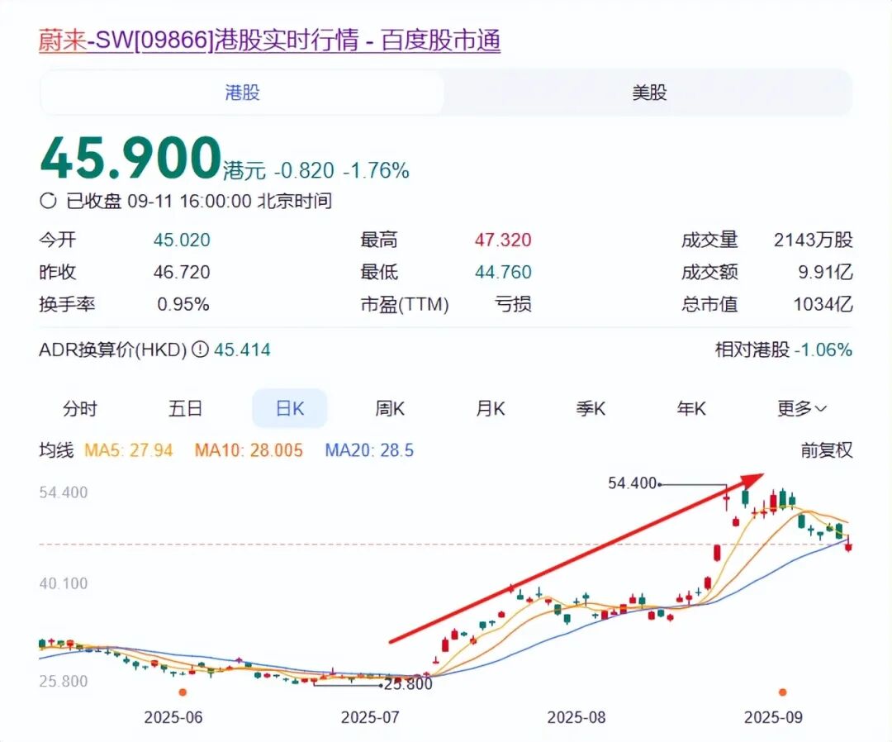Select the 月K chart tab

(491, 408)
